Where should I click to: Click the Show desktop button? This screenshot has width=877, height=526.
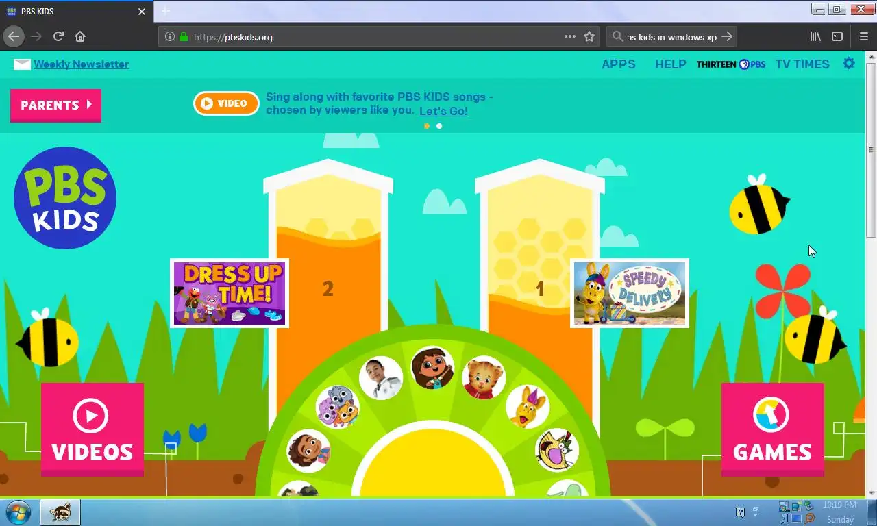coord(872,512)
